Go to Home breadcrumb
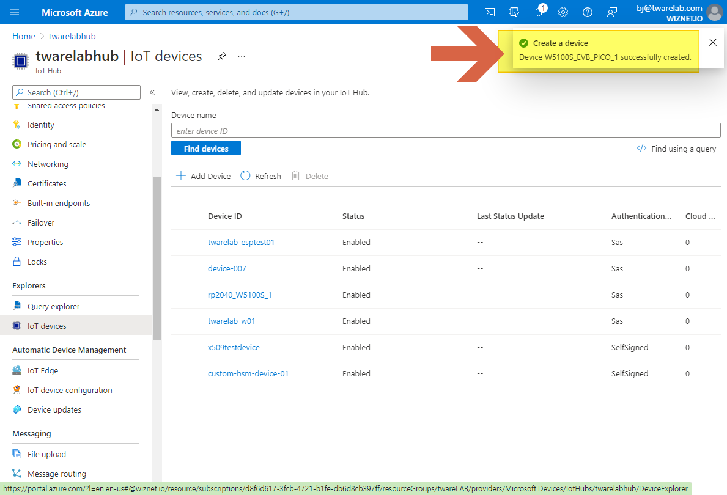Image resolution: width=727 pixels, height=495 pixels. (x=24, y=36)
